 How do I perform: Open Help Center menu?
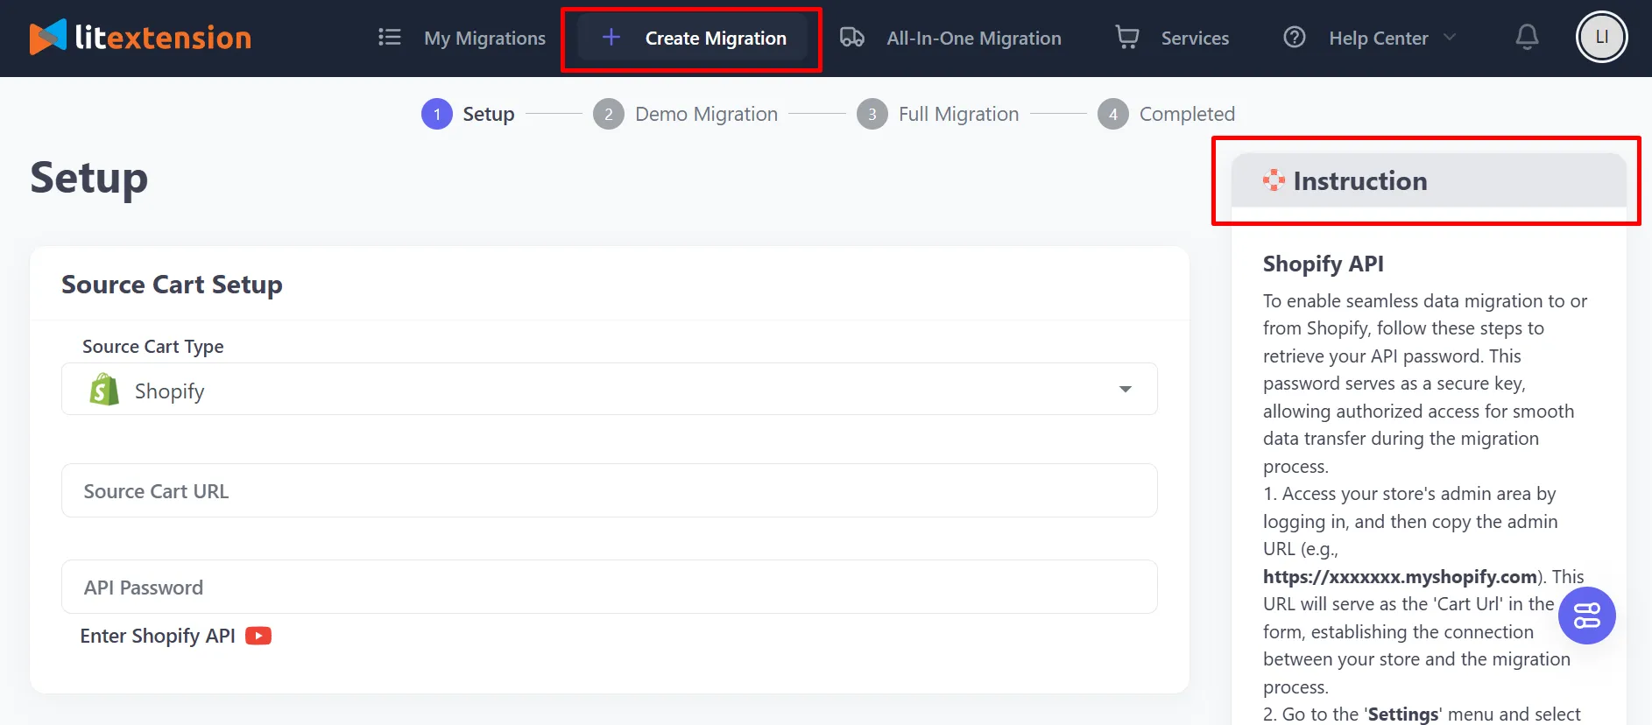pyautogui.click(x=1378, y=38)
